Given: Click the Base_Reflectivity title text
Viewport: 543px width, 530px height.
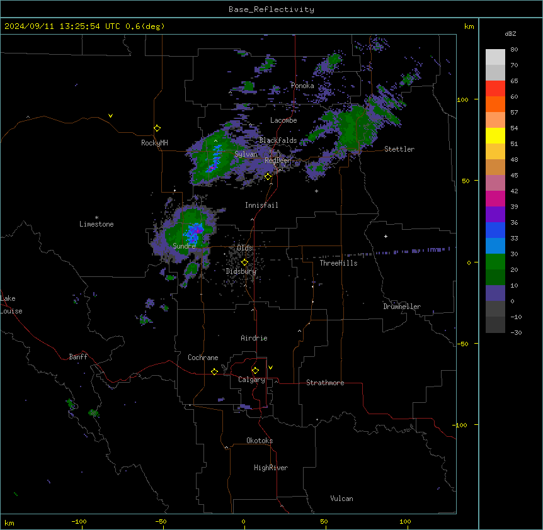Looking at the screenshot, I should point(271,9).
